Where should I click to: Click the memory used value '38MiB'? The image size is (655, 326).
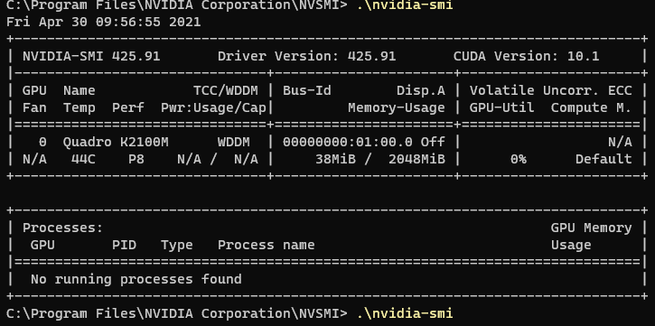pos(335,160)
